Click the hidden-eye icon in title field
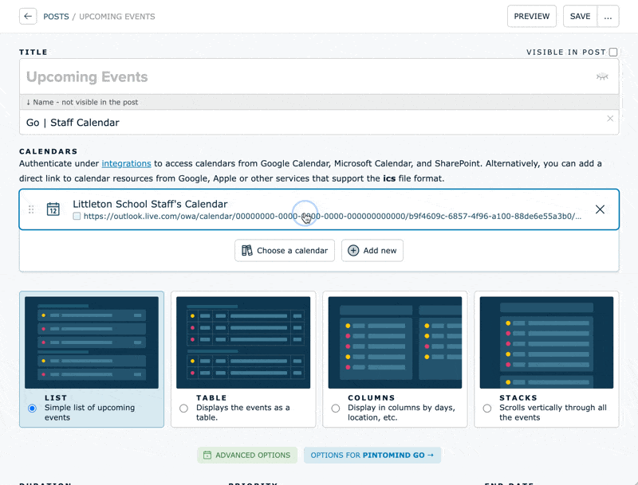638x485 pixels. [602, 76]
